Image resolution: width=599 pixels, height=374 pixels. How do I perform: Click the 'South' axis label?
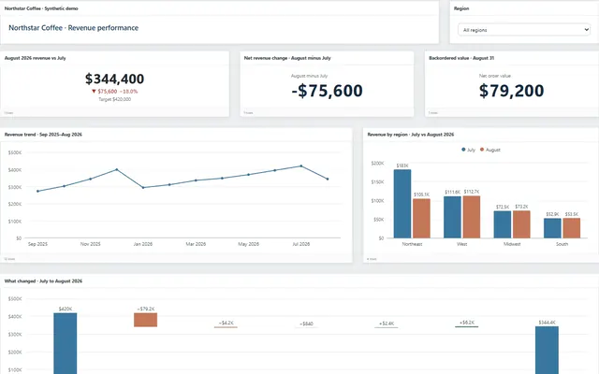point(562,244)
